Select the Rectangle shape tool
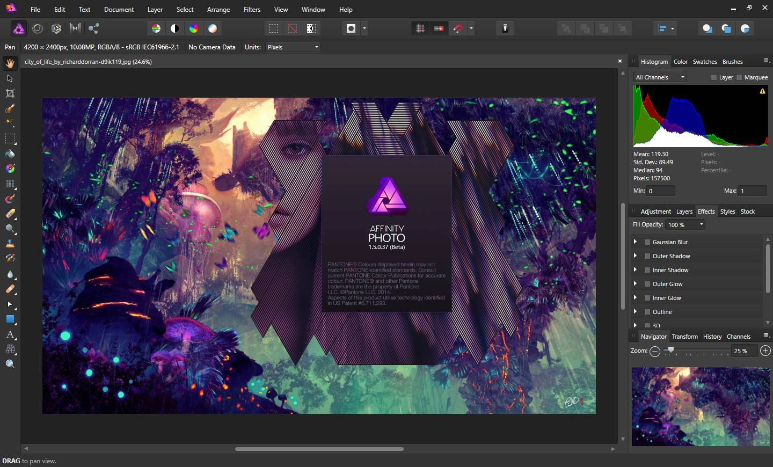This screenshot has width=773, height=467. (x=10, y=319)
